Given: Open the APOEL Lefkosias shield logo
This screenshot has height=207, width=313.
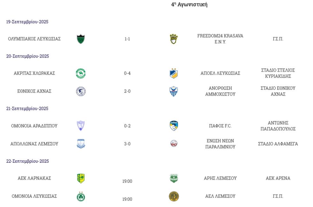Looking at the screenshot, I should (x=174, y=73).
